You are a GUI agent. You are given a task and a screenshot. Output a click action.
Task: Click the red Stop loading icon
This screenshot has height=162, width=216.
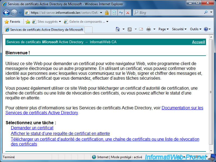(128, 13)
